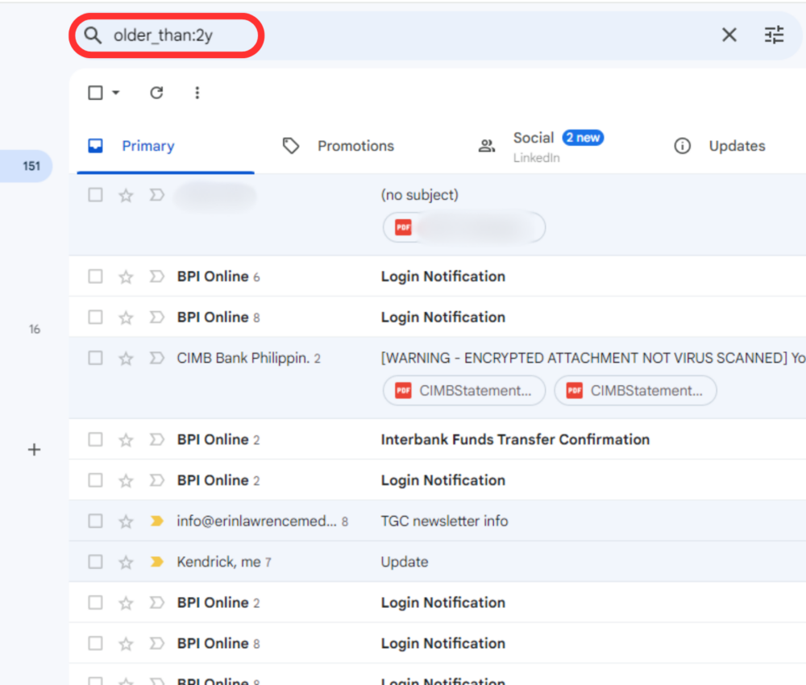Switch to the Updates tab
The image size is (806, 685).
(737, 146)
